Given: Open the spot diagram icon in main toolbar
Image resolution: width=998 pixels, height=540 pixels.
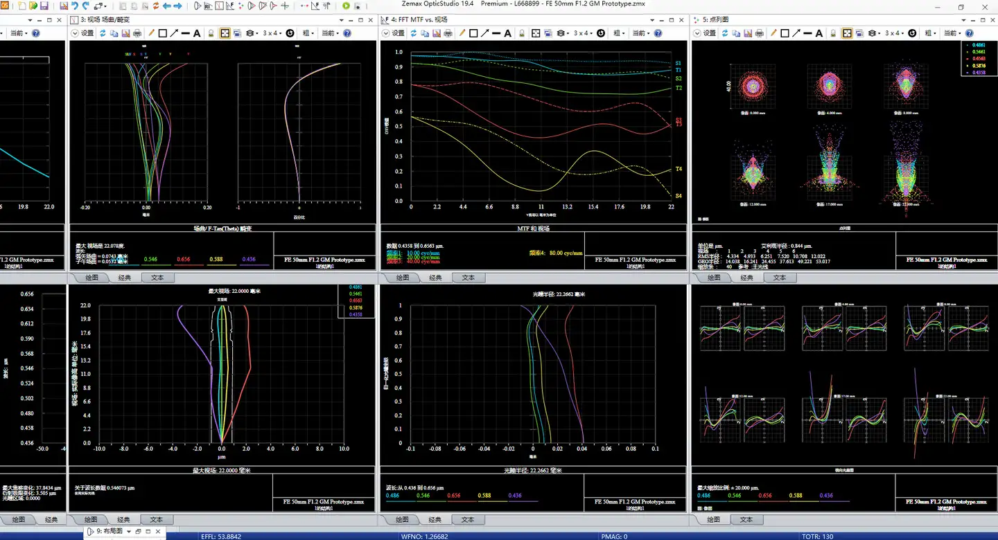Looking at the screenshot, I should (x=240, y=6).
